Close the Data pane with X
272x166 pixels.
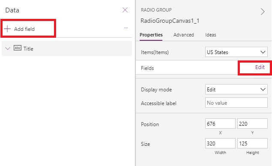(x=125, y=10)
